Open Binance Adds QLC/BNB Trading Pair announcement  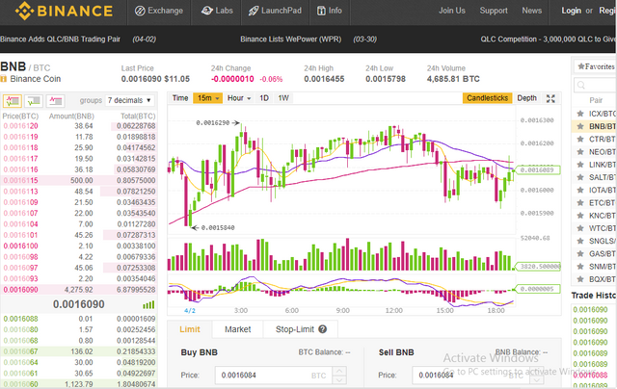tap(60, 39)
